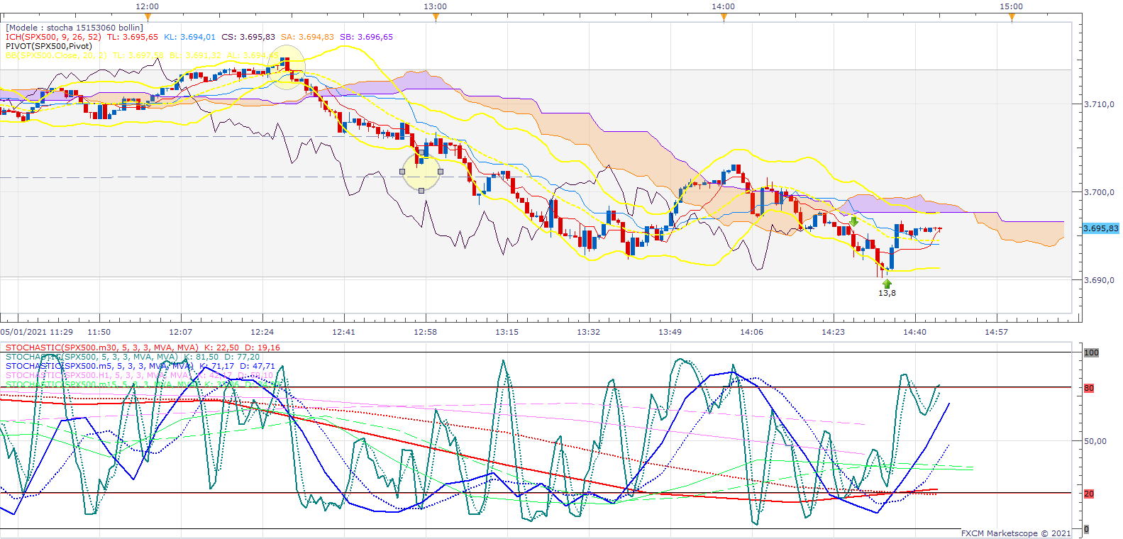
Task: Click the 14:57 time axis label
Action: click(x=996, y=332)
